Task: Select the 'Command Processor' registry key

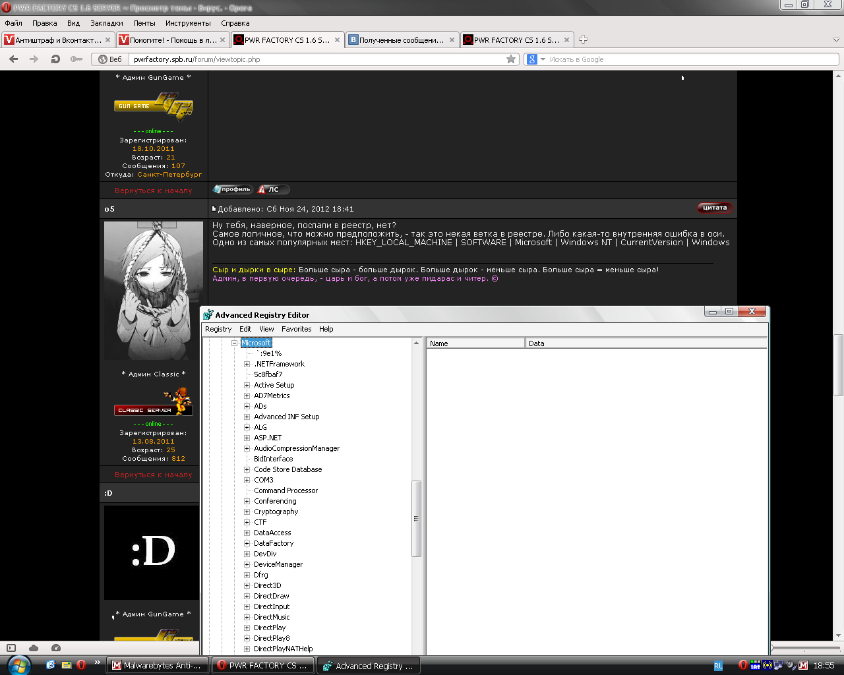Action: click(286, 490)
